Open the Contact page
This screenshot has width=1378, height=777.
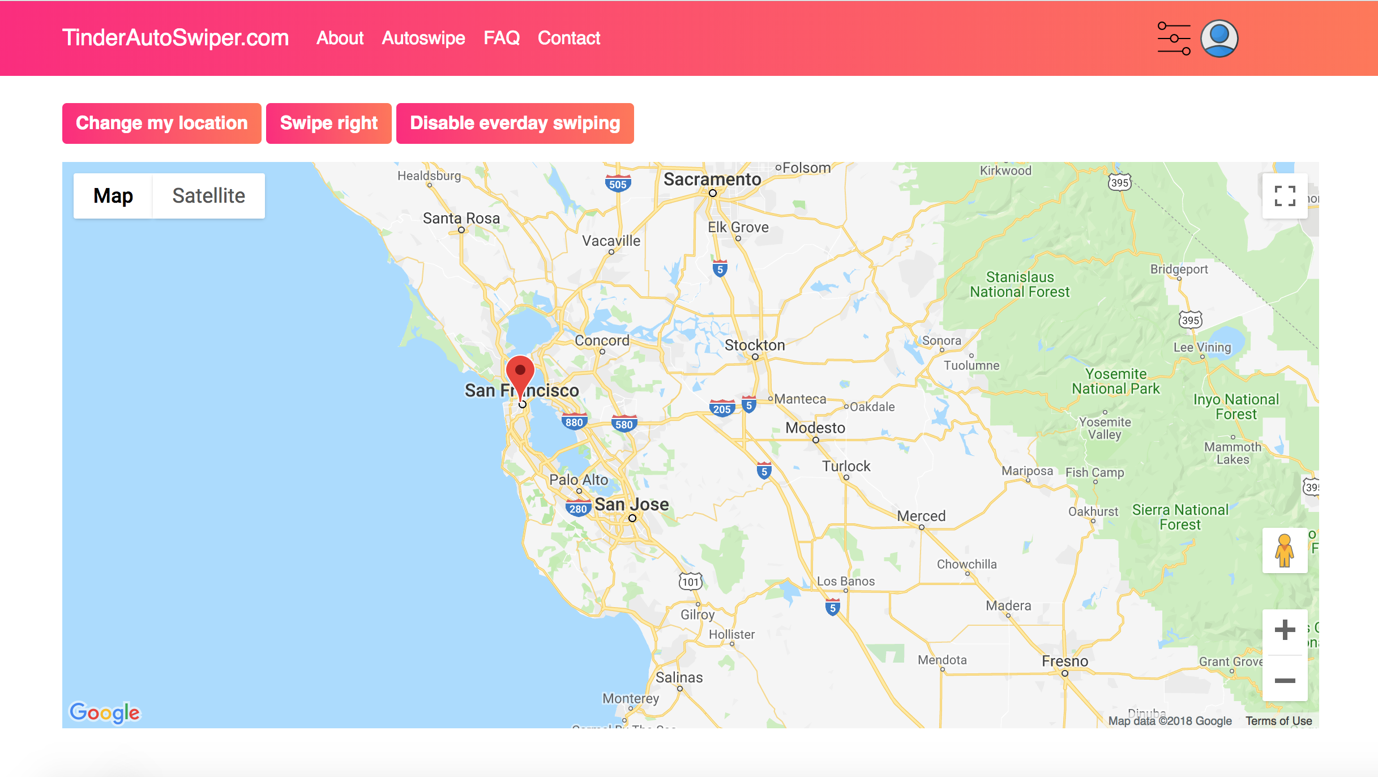click(568, 38)
